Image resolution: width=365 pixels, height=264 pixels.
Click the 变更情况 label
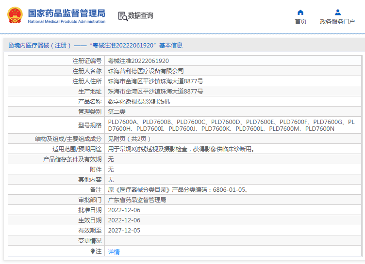90,241
